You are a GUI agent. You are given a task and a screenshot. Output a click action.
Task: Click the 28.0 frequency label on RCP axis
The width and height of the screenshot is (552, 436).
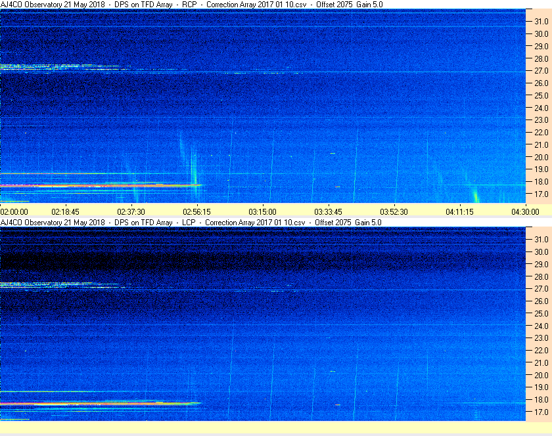click(541, 58)
